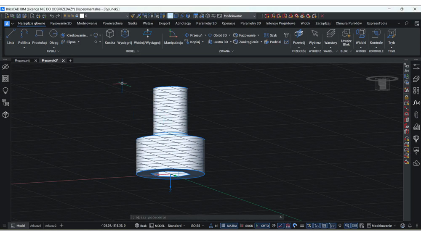421x236 pixels.
Task: Open the Warstwy layers tool
Action: pos(330,37)
